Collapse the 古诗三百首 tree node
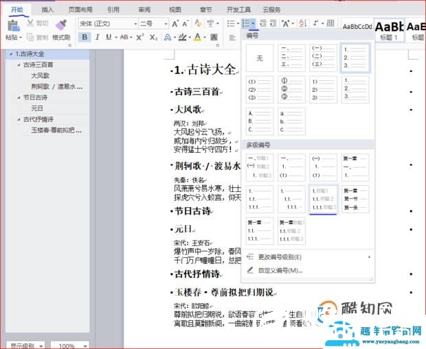 tap(19, 65)
